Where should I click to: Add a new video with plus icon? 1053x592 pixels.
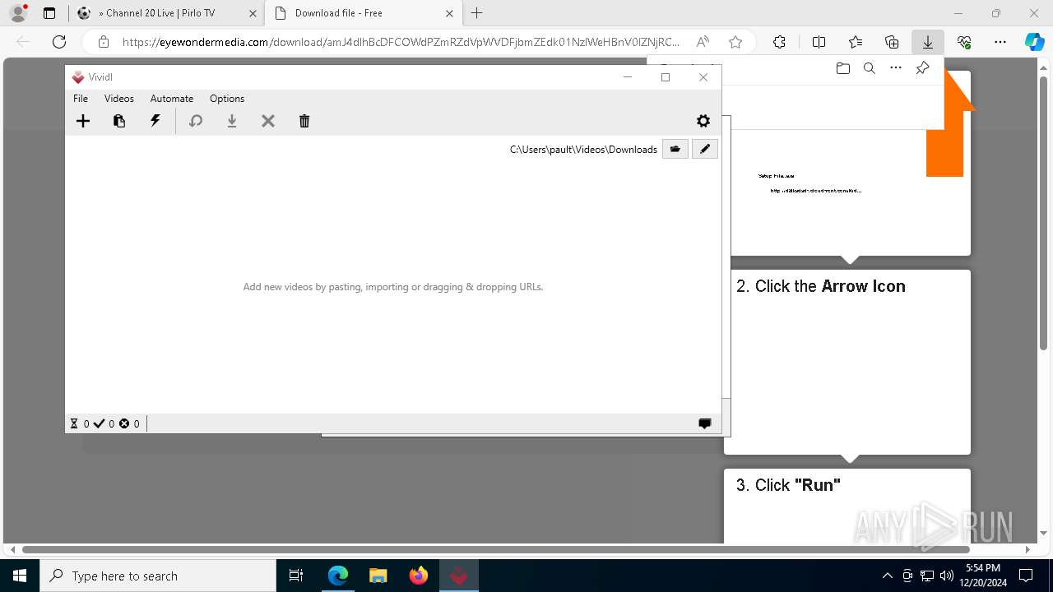pyautogui.click(x=83, y=121)
